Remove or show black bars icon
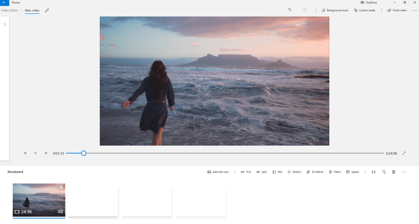 pos(373,172)
